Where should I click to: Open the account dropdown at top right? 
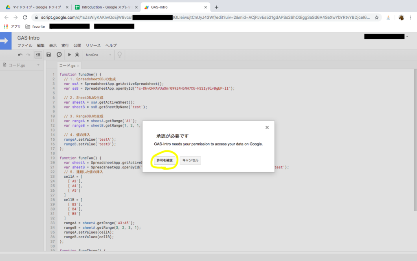pos(407,37)
